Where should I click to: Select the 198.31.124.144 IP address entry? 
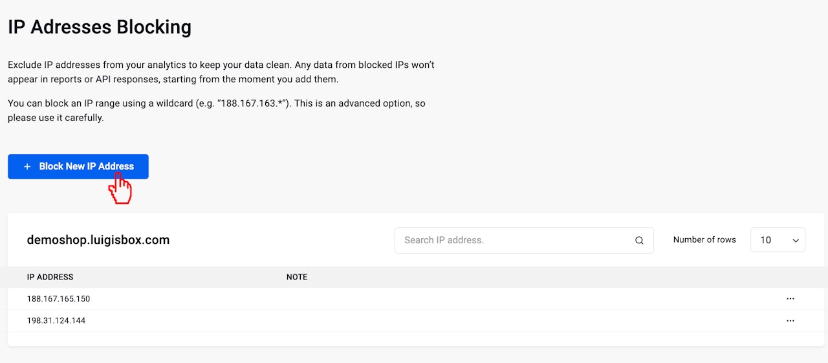(x=56, y=321)
